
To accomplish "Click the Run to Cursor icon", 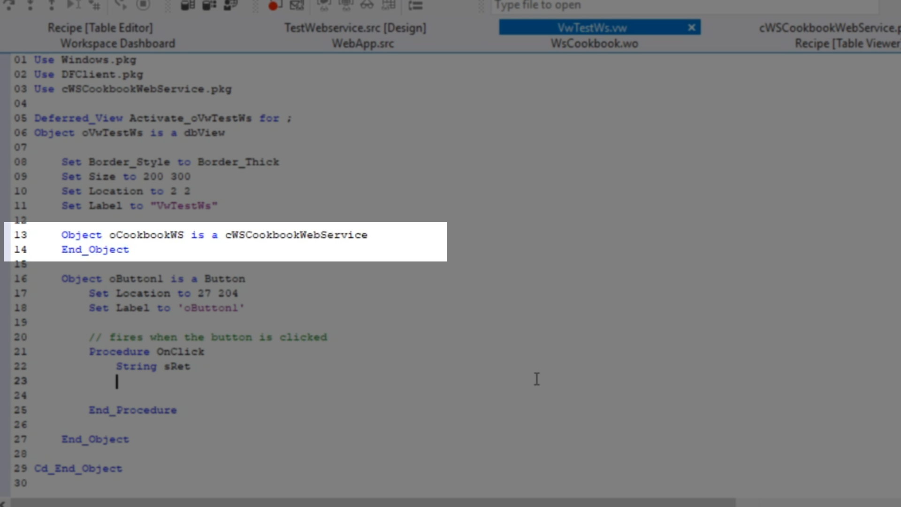I will (73, 5).
